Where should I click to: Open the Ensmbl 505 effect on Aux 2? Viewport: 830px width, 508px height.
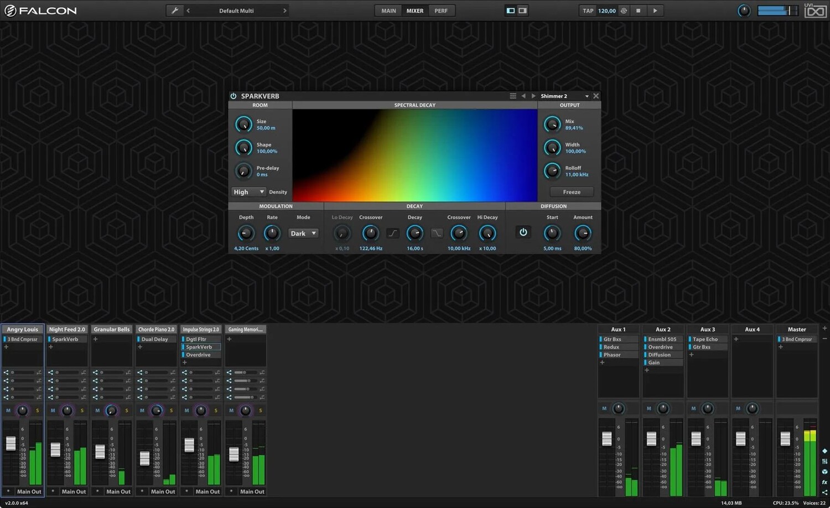[x=663, y=339]
